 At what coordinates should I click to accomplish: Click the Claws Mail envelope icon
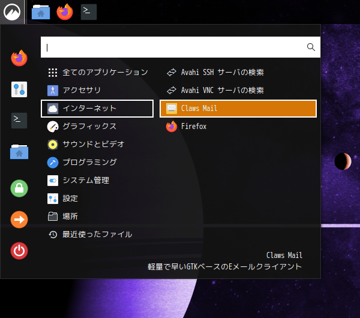click(x=172, y=109)
